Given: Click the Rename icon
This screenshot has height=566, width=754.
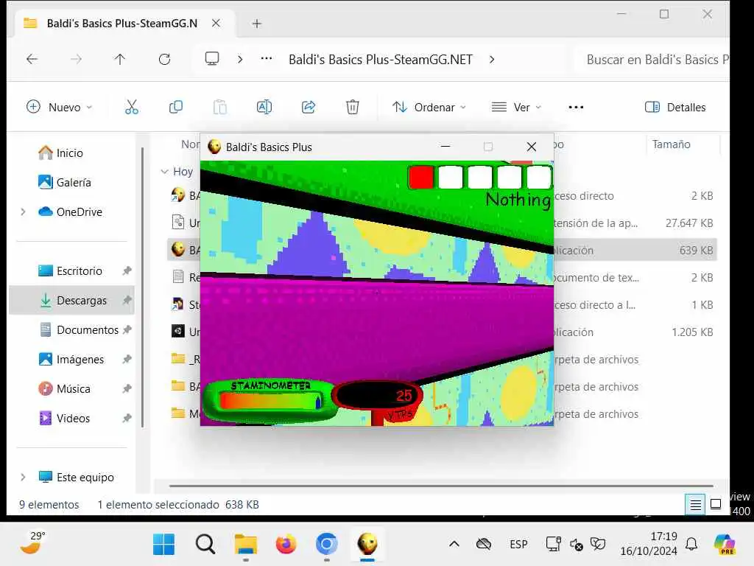Looking at the screenshot, I should click(264, 107).
